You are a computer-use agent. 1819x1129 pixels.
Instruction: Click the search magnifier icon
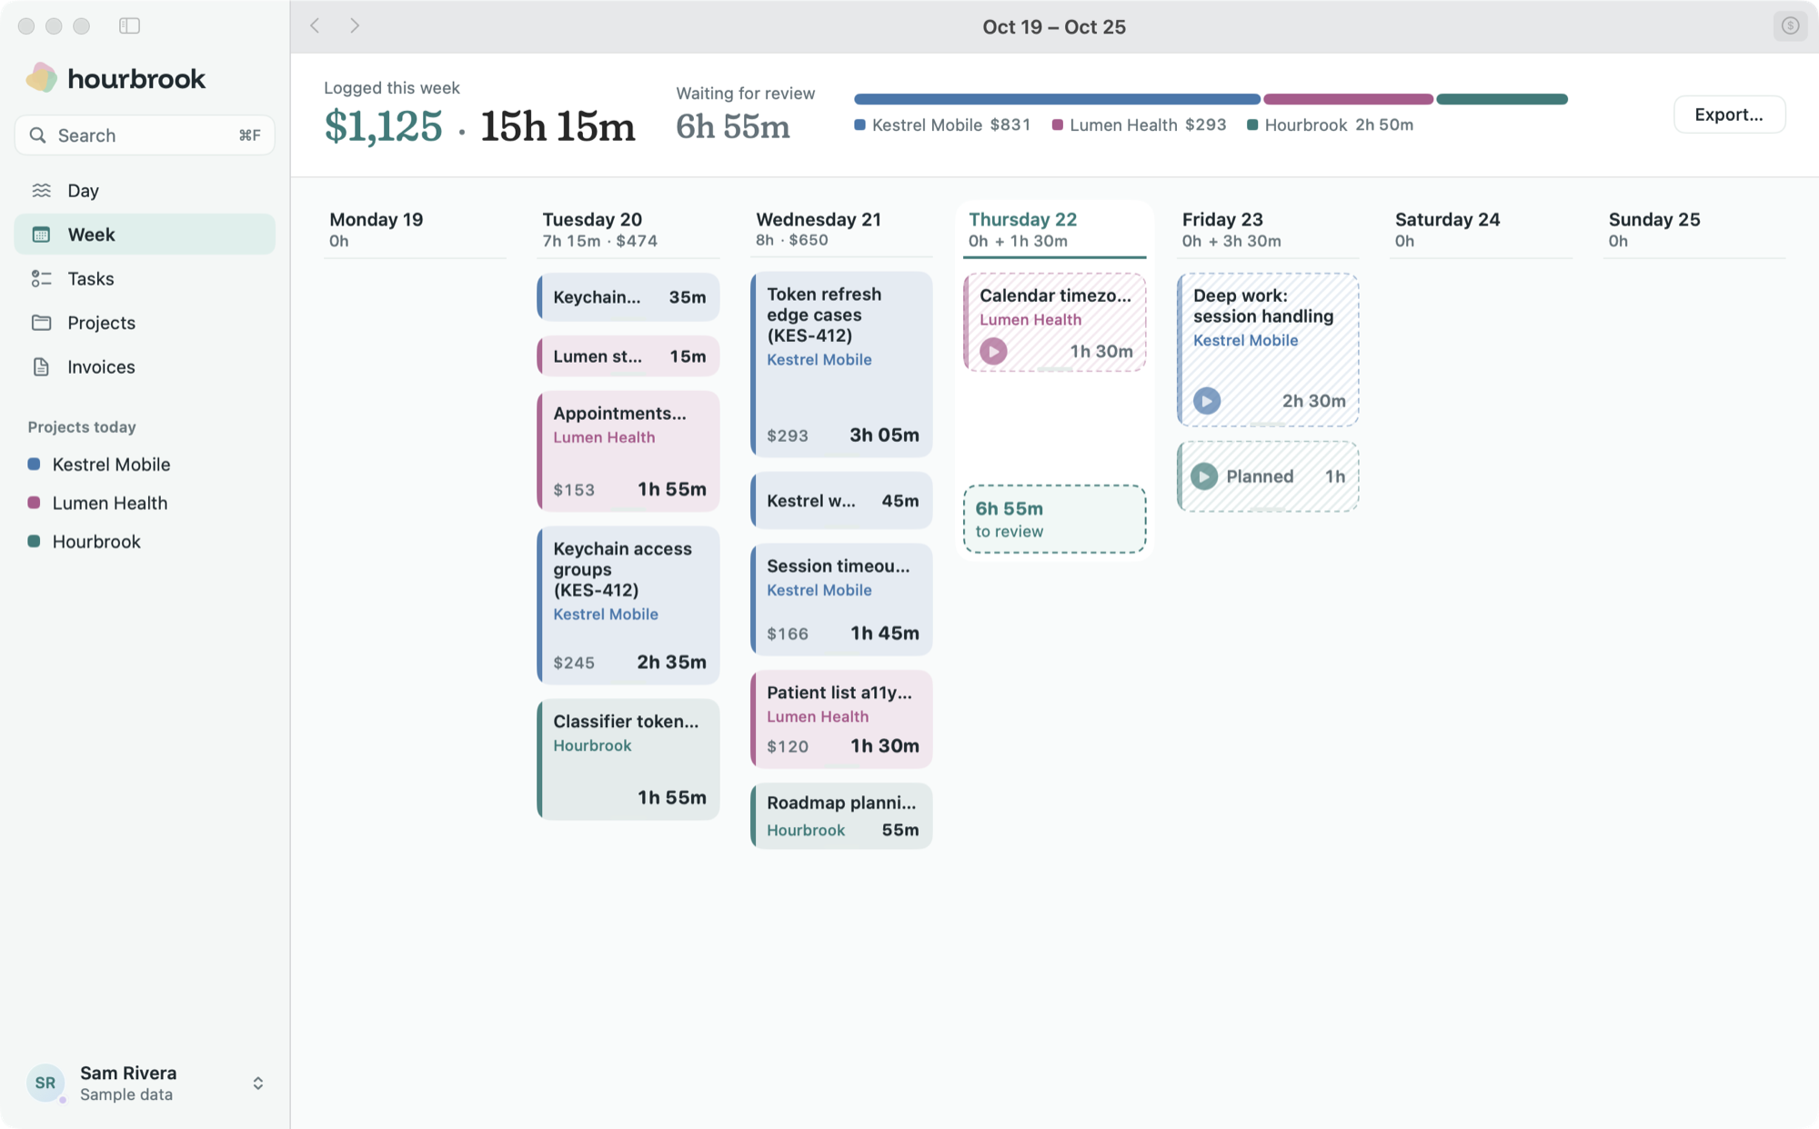point(37,135)
